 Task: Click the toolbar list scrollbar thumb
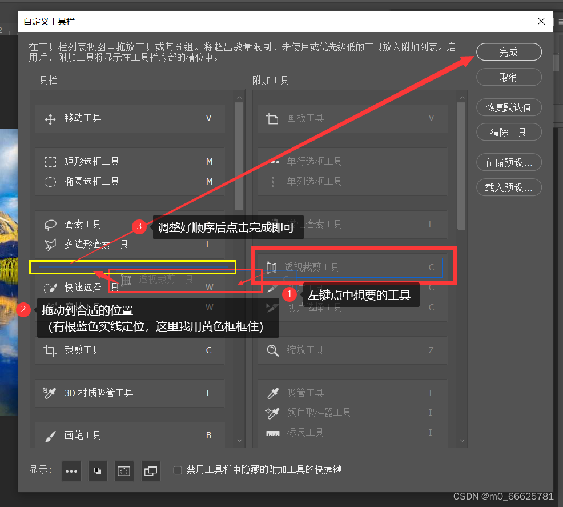click(239, 156)
